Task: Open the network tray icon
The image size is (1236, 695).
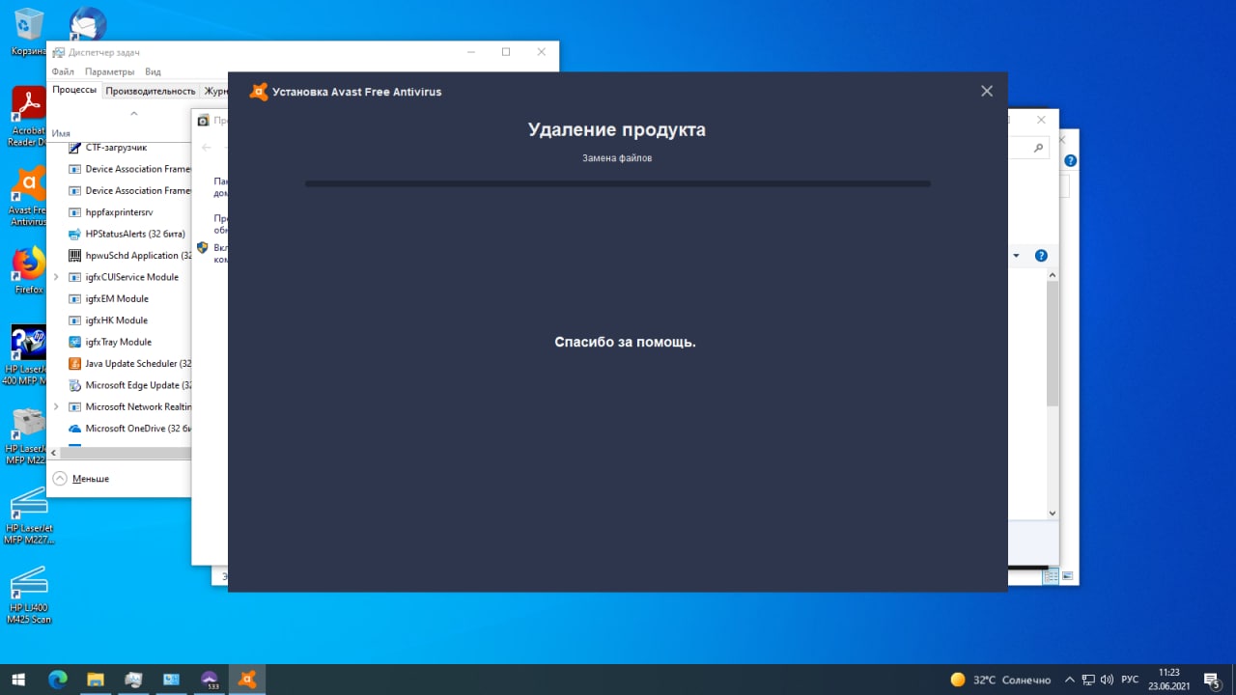Action: (1088, 680)
